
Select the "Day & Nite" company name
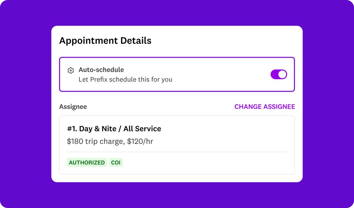click(x=98, y=129)
